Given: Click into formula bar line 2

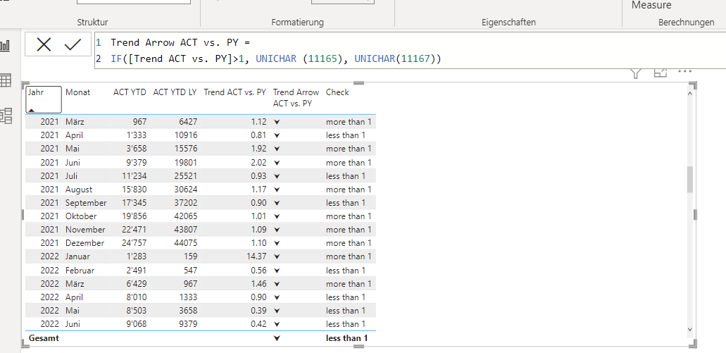Looking at the screenshot, I should click(276, 59).
